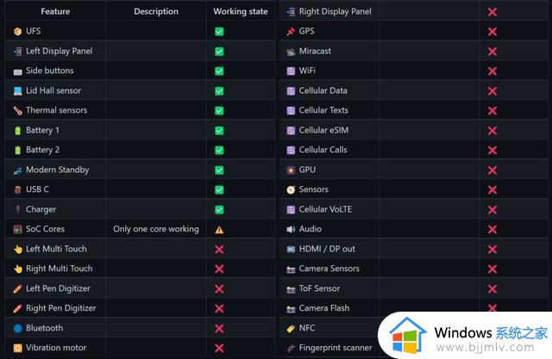The image size is (552, 359).
Task: Click the red cross for WiFi
Action: (x=492, y=71)
